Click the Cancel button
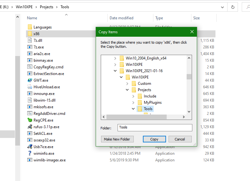This screenshot has height=181, width=250. [180, 139]
